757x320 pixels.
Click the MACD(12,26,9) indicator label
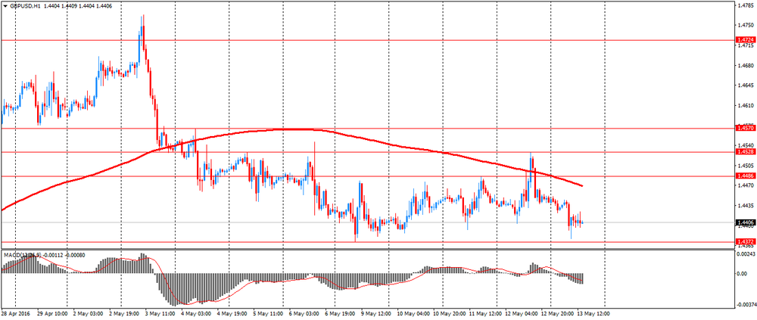click(x=23, y=255)
